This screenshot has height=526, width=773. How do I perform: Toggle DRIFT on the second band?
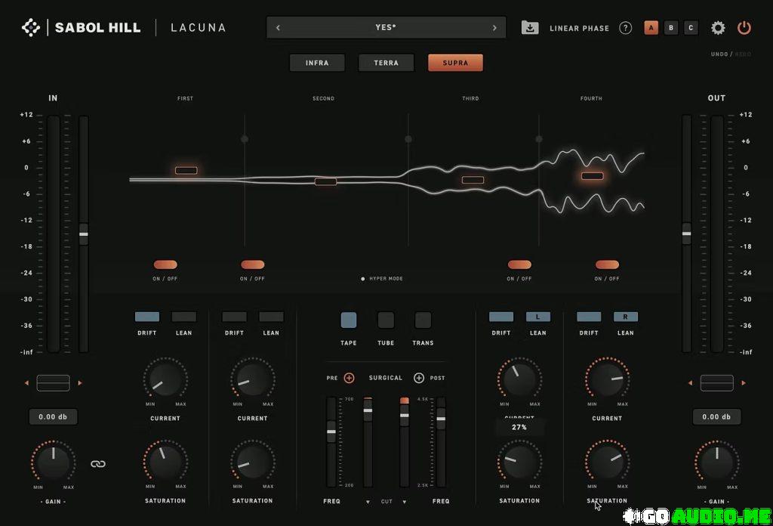[x=234, y=317]
